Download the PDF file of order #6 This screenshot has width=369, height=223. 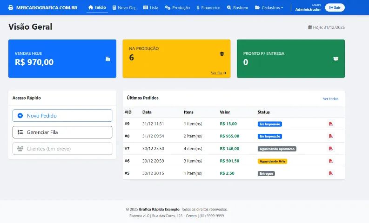coord(330,161)
